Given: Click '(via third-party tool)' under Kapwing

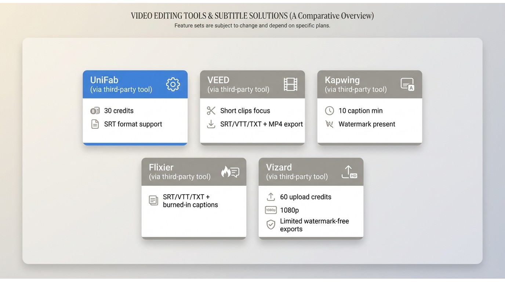Looking at the screenshot, I should [x=356, y=90].
